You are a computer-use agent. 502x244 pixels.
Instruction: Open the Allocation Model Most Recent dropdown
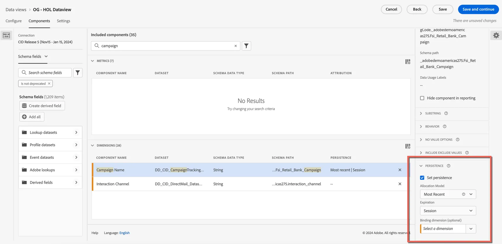pyautogui.click(x=448, y=194)
